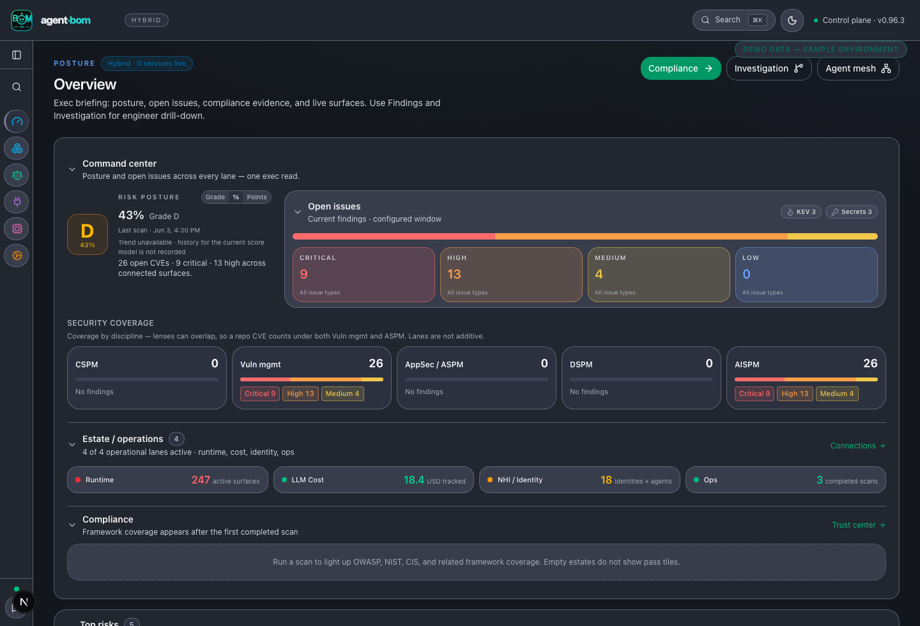
Task: Collapse the sidebar panel icon
Action: [17, 55]
